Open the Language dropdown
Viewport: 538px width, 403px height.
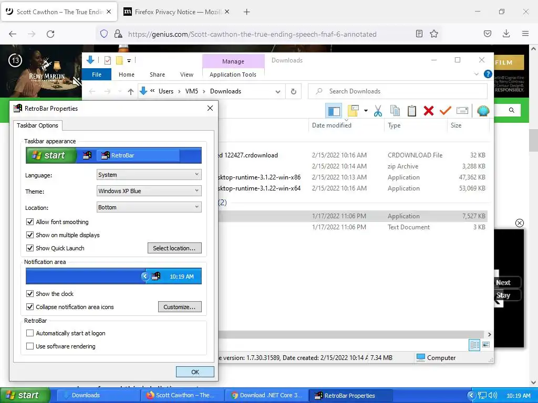point(149,175)
